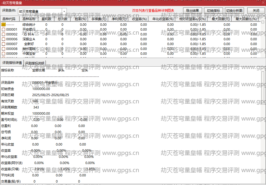This screenshot has width=266, height=185.
Task: Select the icon beside 000006 深振业A
Action: click(x=3, y=39)
